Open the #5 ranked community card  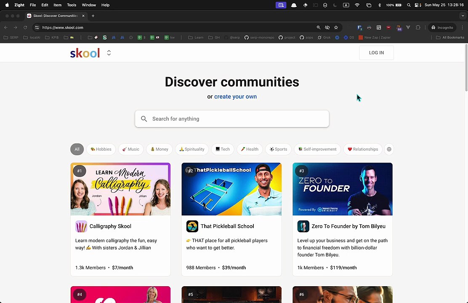click(x=231, y=295)
